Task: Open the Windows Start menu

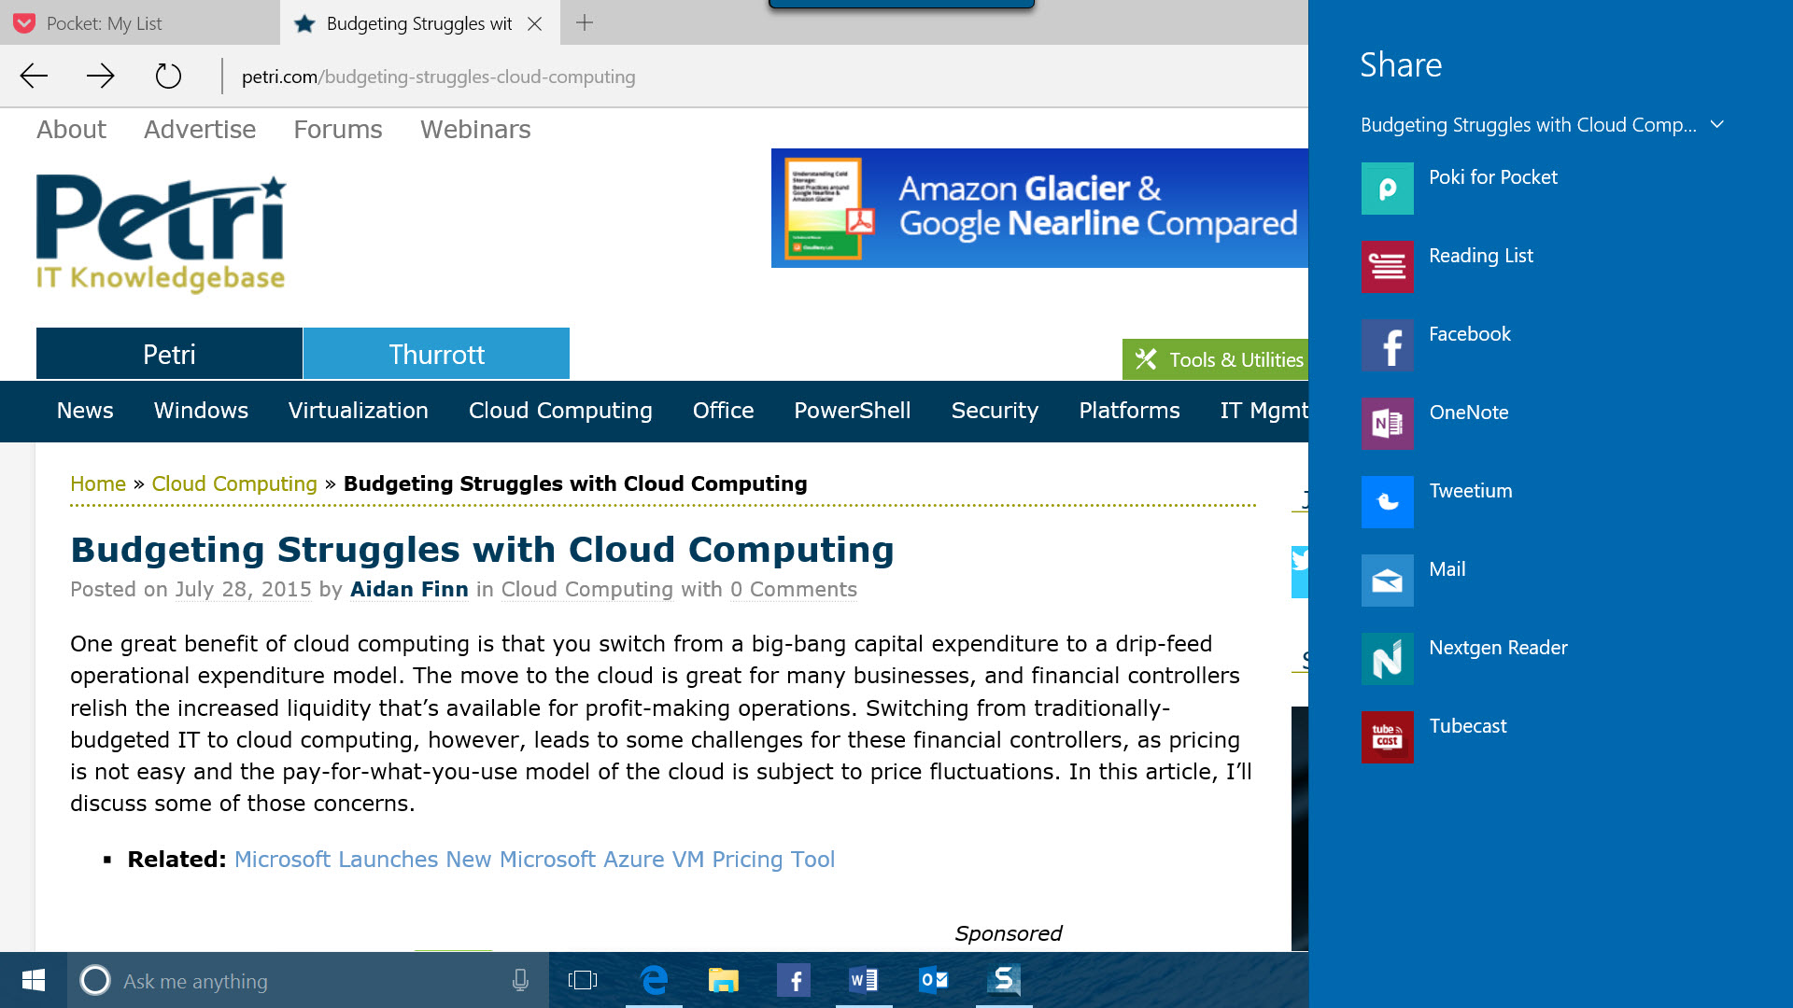Action: pos(34,980)
